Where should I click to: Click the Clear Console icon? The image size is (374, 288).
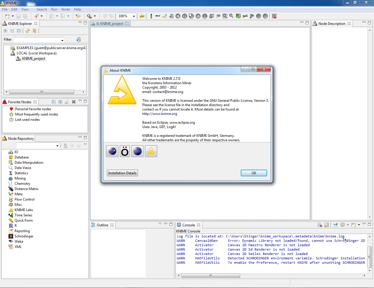click(x=320, y=225)
